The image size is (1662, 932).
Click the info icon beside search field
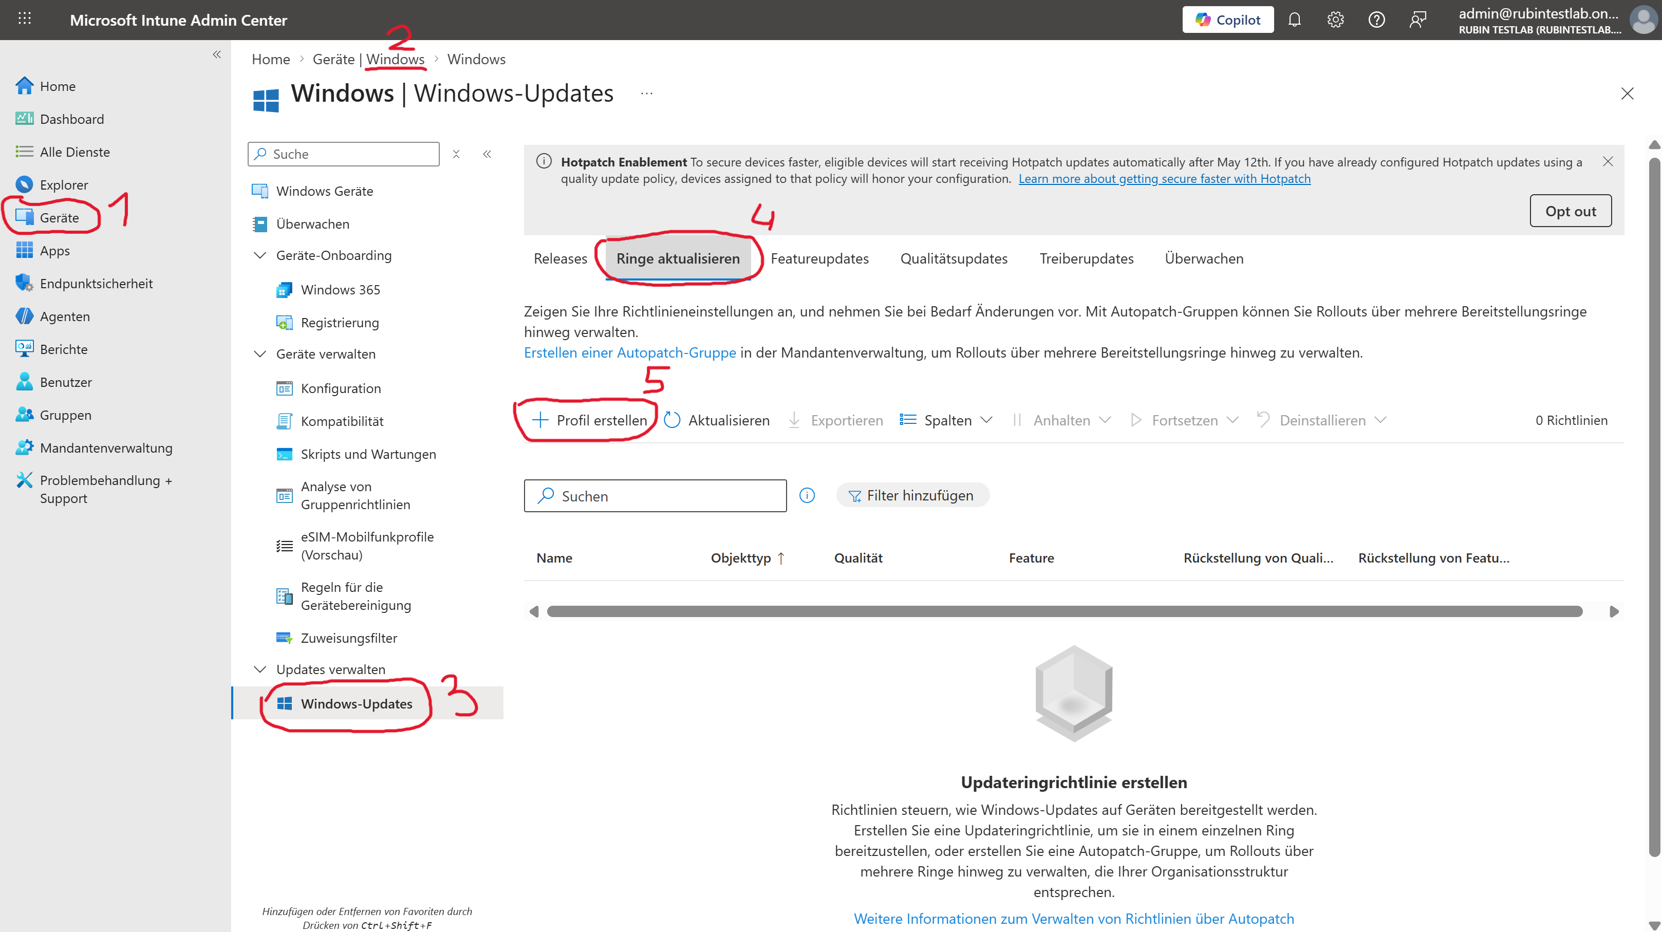pos(807,495)
